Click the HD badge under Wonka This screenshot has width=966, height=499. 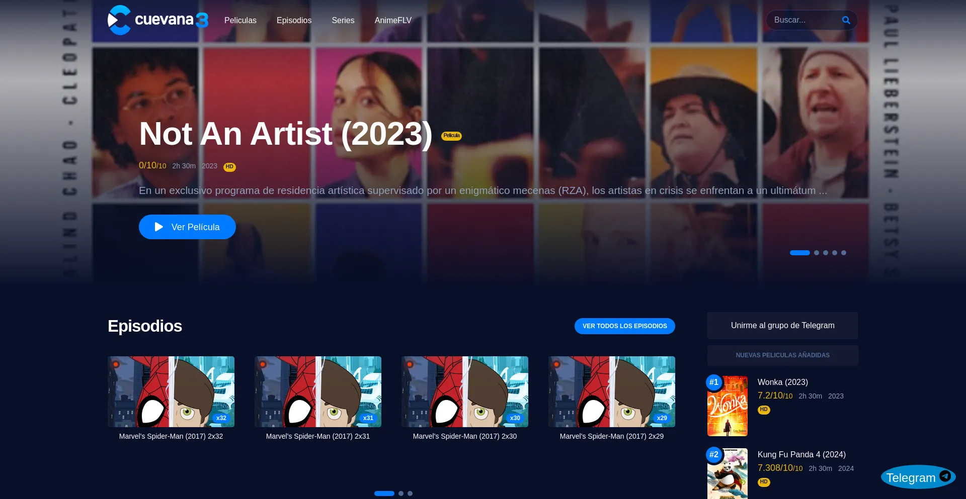pyautogui.click(x=764, y=410)
